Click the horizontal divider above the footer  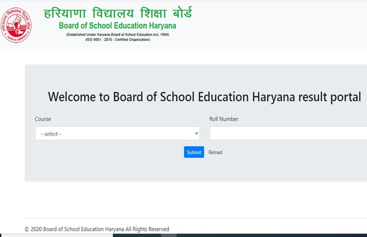click(x=194, y=218)
